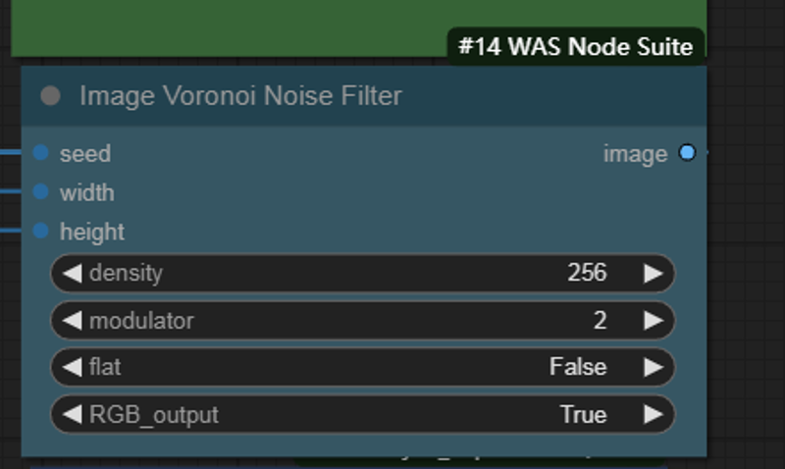Click the height input connector dot

(40, 231)
